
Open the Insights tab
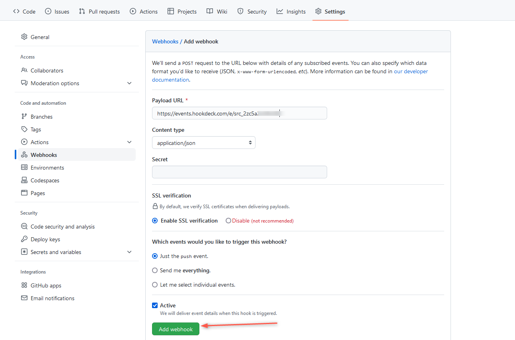(x=291, y=11)
